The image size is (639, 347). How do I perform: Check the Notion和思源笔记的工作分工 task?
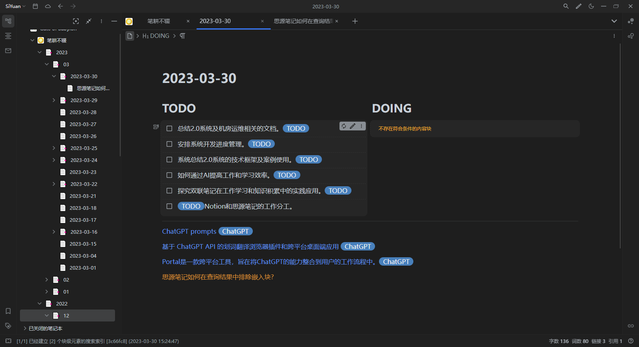[x=169, y=206]
